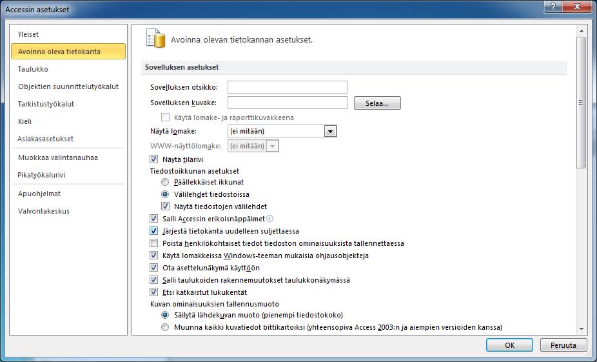Open the Näytä lomake dropdown arrow
Viewport: 597px width, 362px height.
coord(330,131)
